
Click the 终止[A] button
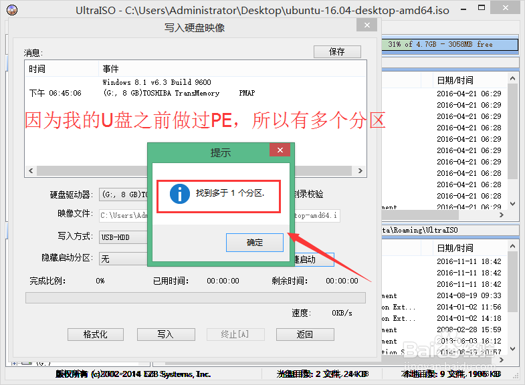pyautogui.click(x=235, y=334)
